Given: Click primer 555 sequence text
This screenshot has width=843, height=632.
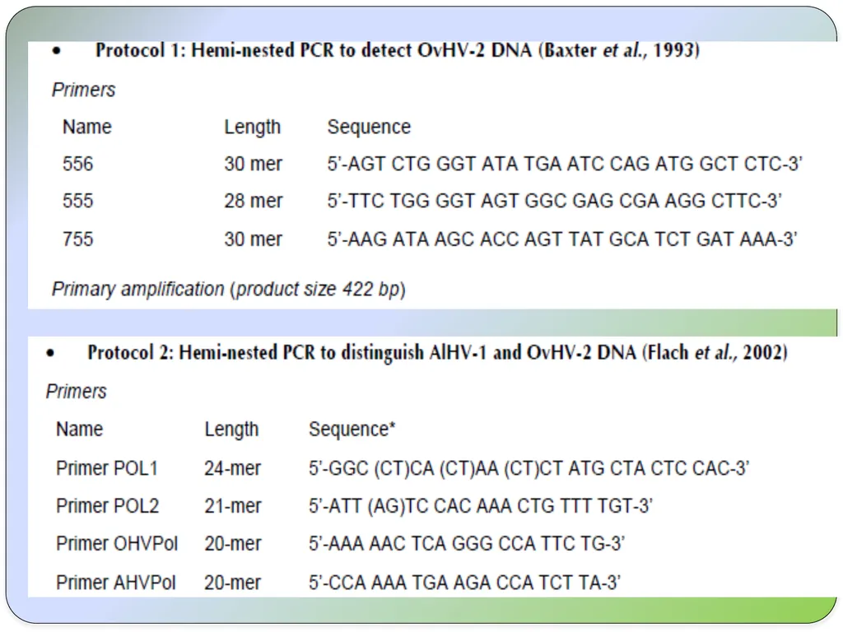Looking at the screenshot, I should pyautogui.click(x=554, y=201).
